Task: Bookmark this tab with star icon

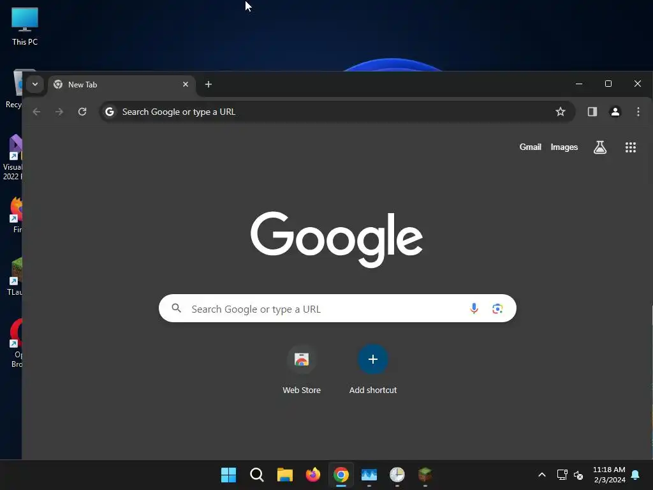Action: tap(560, 112)
